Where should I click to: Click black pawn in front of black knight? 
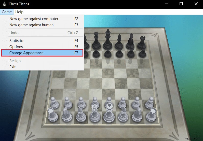(x=131, y=52)
